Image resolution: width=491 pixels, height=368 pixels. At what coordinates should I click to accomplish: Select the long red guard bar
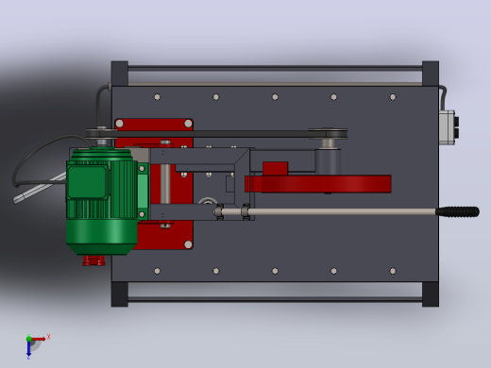pyautogui.click(x=318, y=184)
